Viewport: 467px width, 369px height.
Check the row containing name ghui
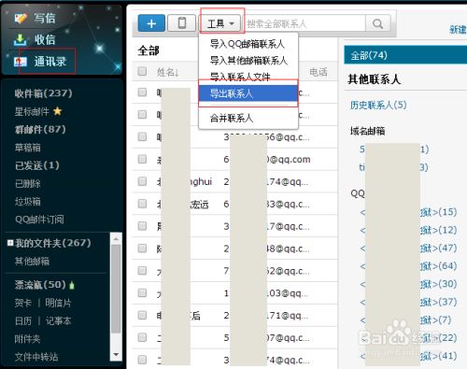142,181
